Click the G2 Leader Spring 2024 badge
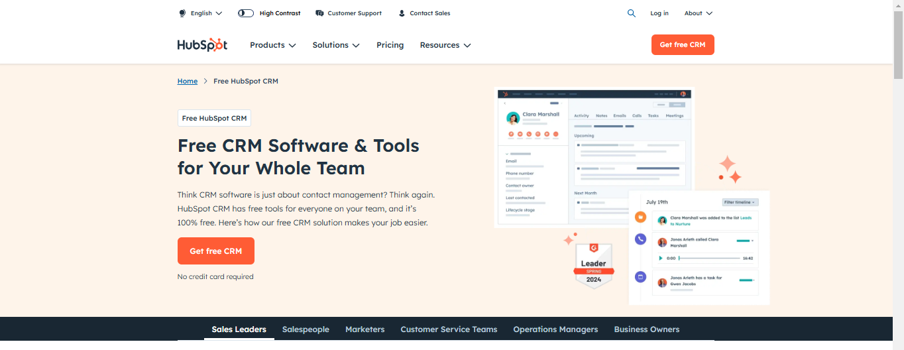Image resolution: width=904 pixels, height=350 pixels. (594, 265)
